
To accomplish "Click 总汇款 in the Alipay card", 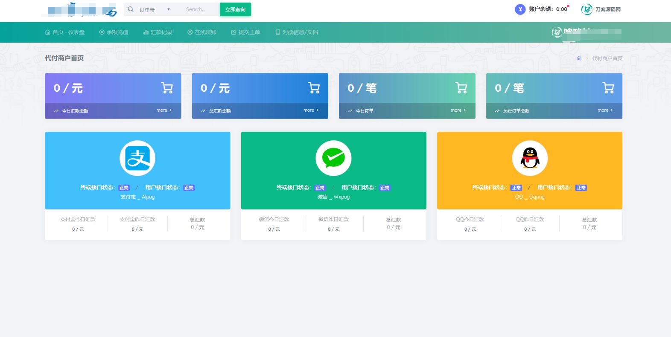I will coord(197,220).
